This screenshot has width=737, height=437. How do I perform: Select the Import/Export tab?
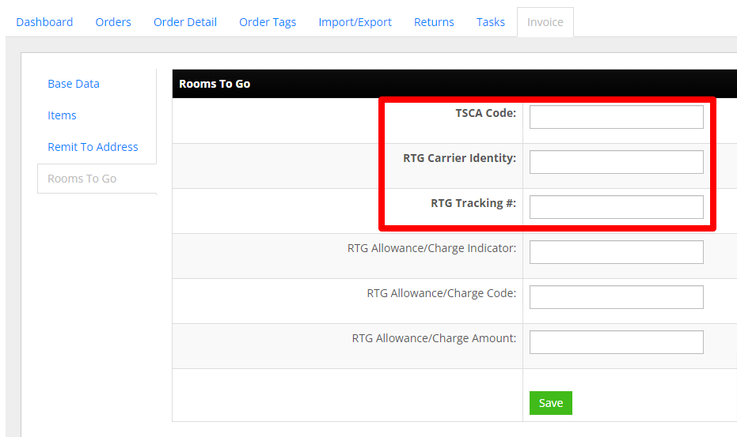[355, 22]
